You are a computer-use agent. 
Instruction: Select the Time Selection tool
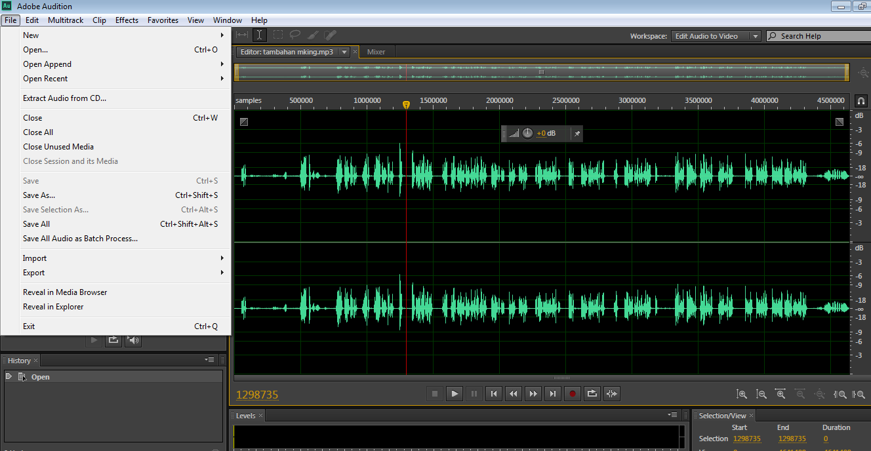click(x=259, y=35)
